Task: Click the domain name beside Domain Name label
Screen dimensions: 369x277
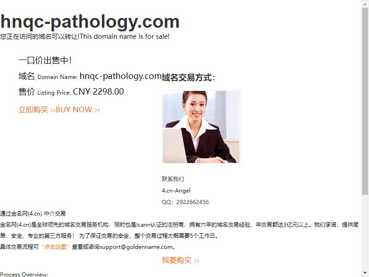Action: tap(121, 76)
